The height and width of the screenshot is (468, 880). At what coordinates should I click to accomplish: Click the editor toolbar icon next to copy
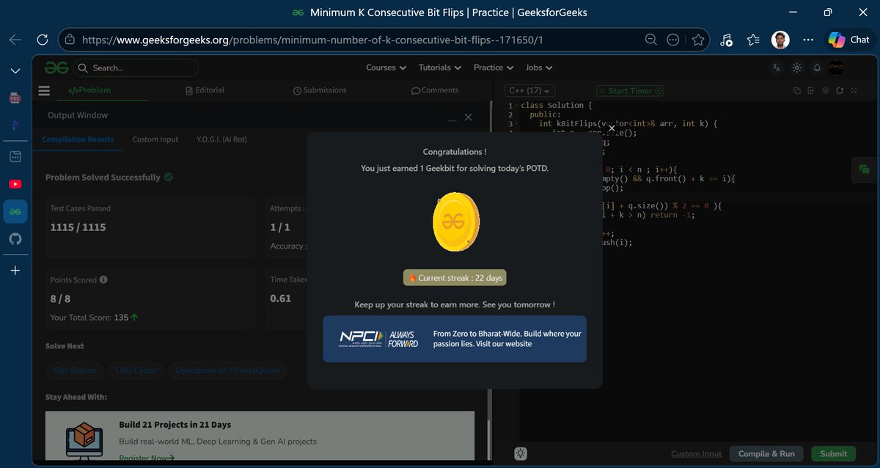point(811,91)
